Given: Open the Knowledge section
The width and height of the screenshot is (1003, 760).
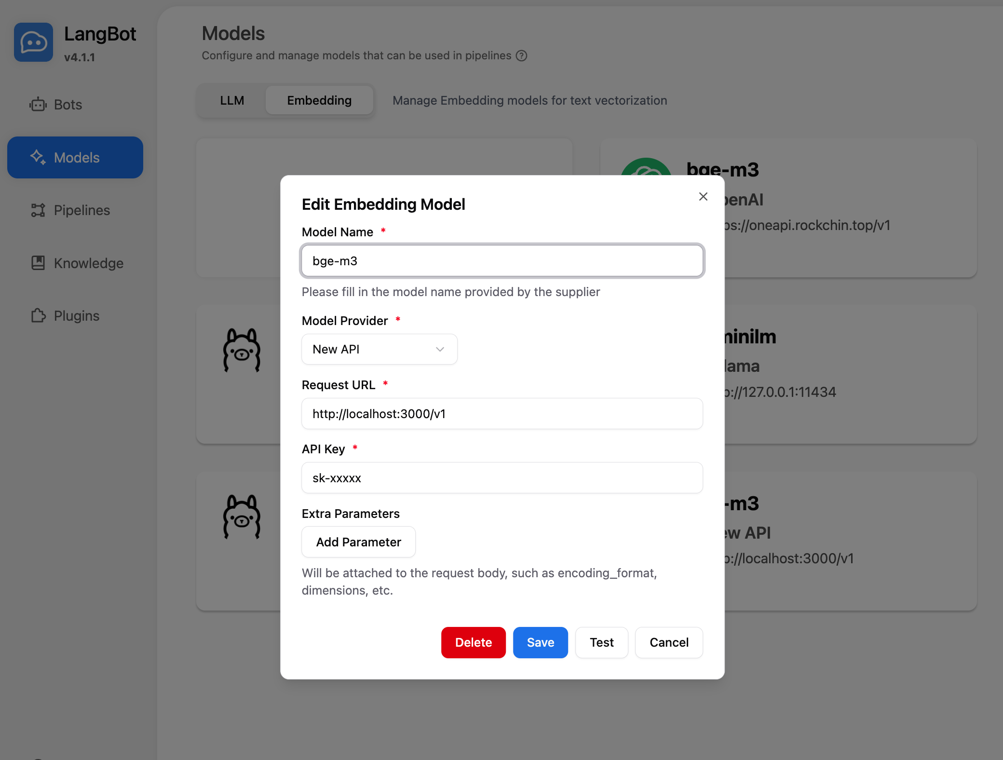Looking at the screenshot, I should click(88, 263).
